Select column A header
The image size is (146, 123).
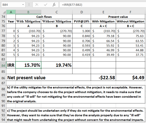(11, 12)
